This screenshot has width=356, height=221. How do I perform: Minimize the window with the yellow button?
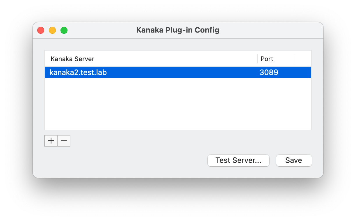coord(52,30)
